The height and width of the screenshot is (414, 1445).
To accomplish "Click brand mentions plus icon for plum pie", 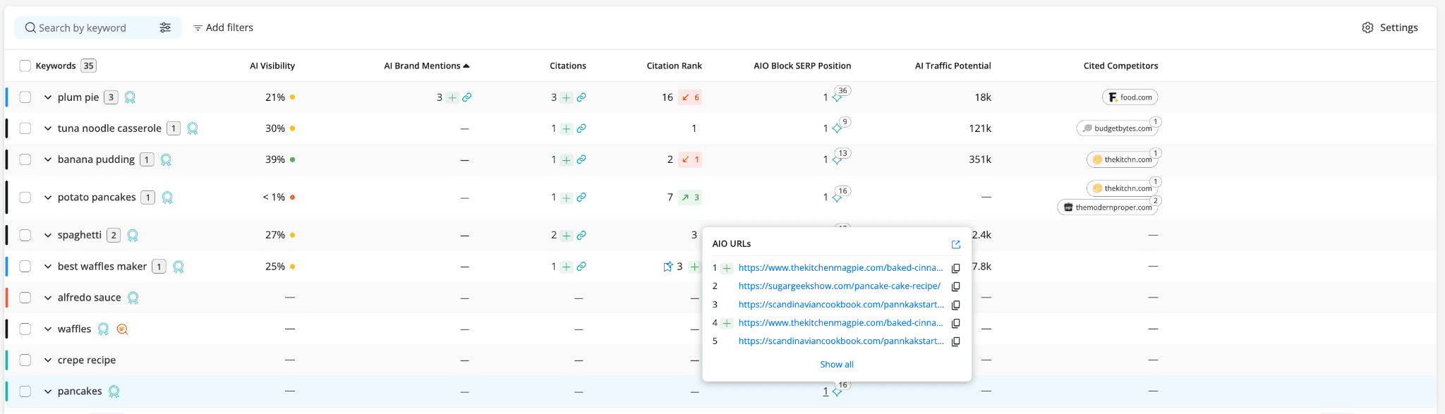I will [452, 97].
